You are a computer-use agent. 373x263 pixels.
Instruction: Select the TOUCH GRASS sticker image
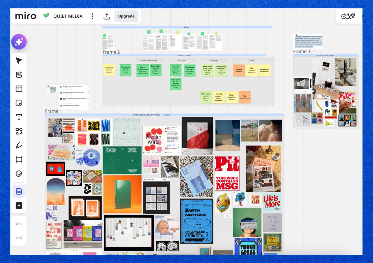(248, 247)
